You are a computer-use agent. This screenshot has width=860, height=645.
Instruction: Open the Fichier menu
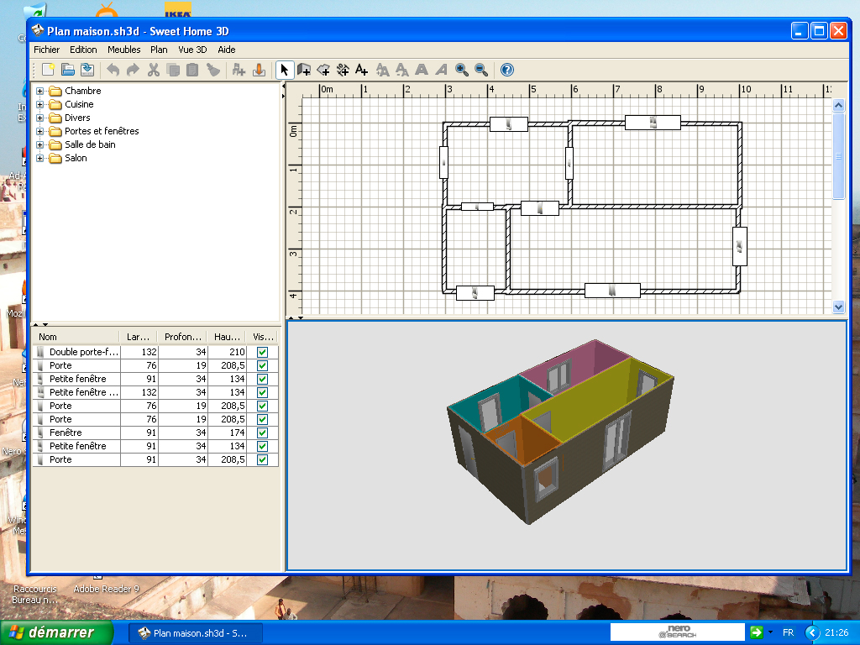pos(47,50)
